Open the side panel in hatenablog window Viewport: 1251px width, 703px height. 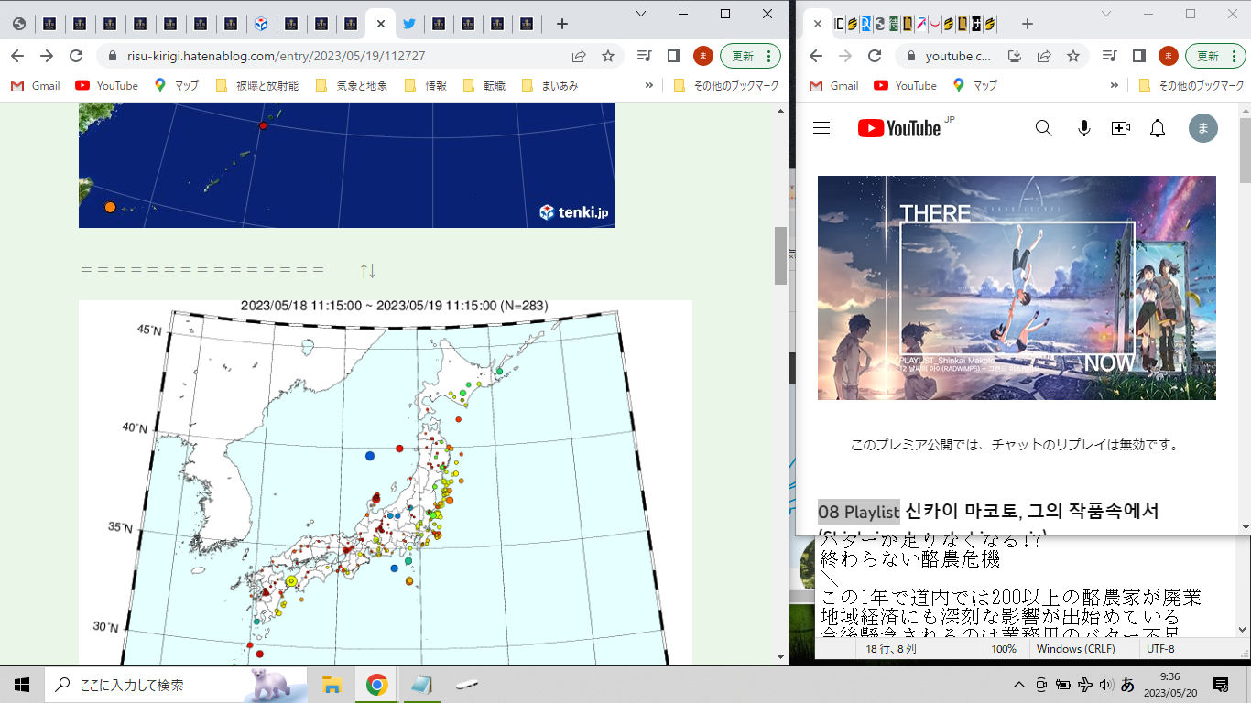(x=674, y=56)
